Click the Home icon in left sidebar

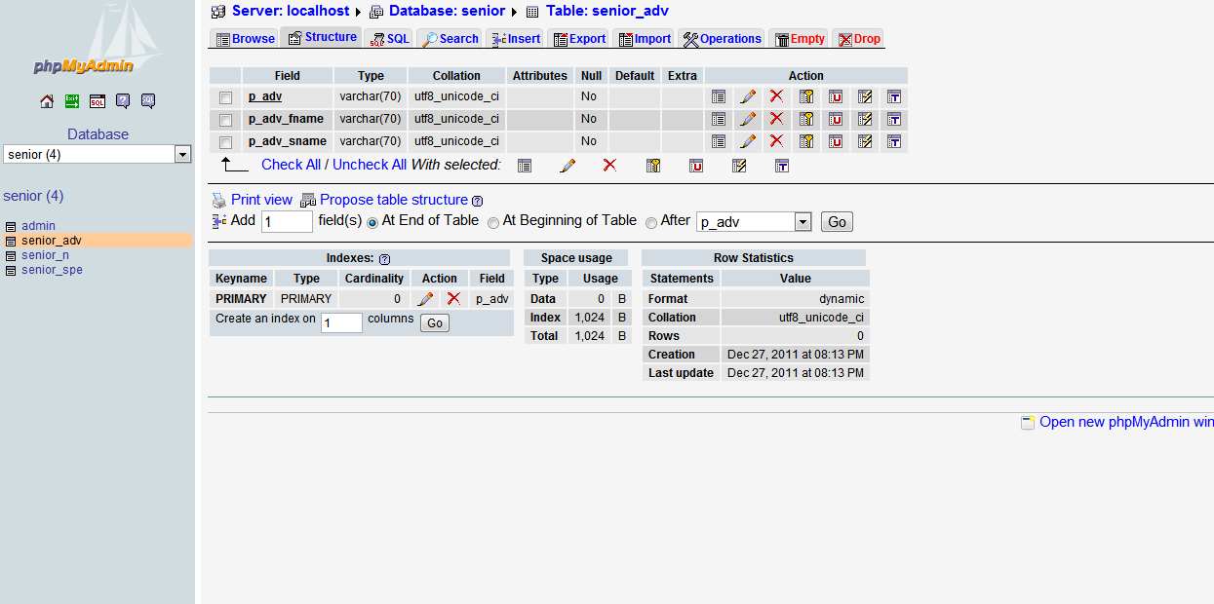pos(47,101)
